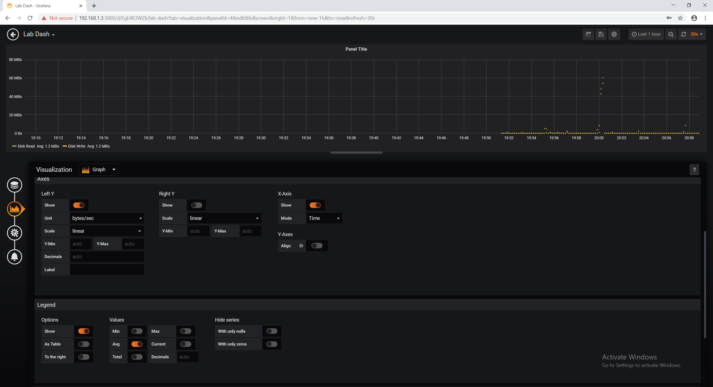The height and width of the screenshot is (387, 713).
Task: Click Left Y Label input field
Action: [107, 270]
